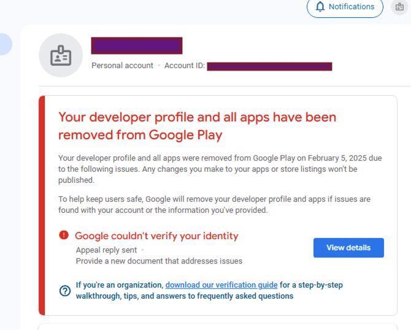This screenshot has height=330, width=411.
Task: Click the To help keep users safe paragraph
Action: (x=214, y=205)
